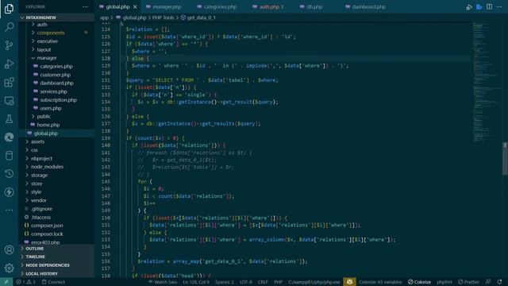Click the feedback icon in status bar
This screenshot has width=508, height=286.
pyautogui.click(x=488, y=282)
